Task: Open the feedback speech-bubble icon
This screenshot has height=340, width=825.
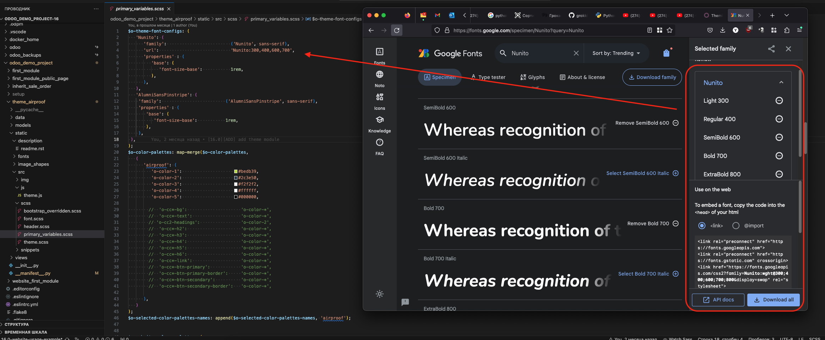Action: (405, 302)
